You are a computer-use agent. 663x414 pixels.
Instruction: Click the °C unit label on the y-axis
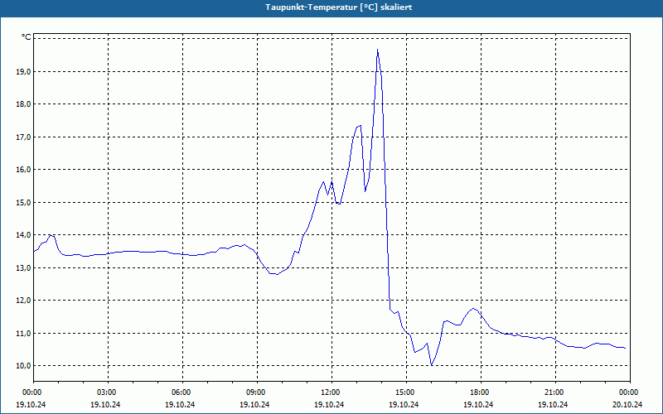(x=27, y=37)
